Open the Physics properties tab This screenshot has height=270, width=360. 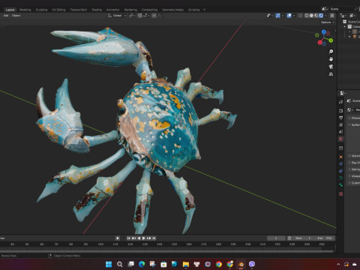coord(340,163)
